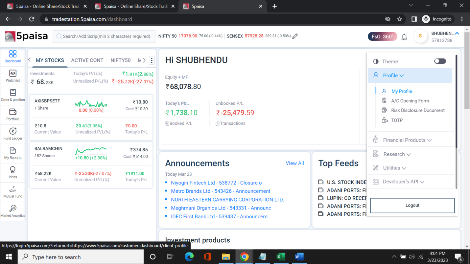This screenshot has width=470, height=264.
Task: Open Order & position in sidebar
Action: (x=13, y=95)
